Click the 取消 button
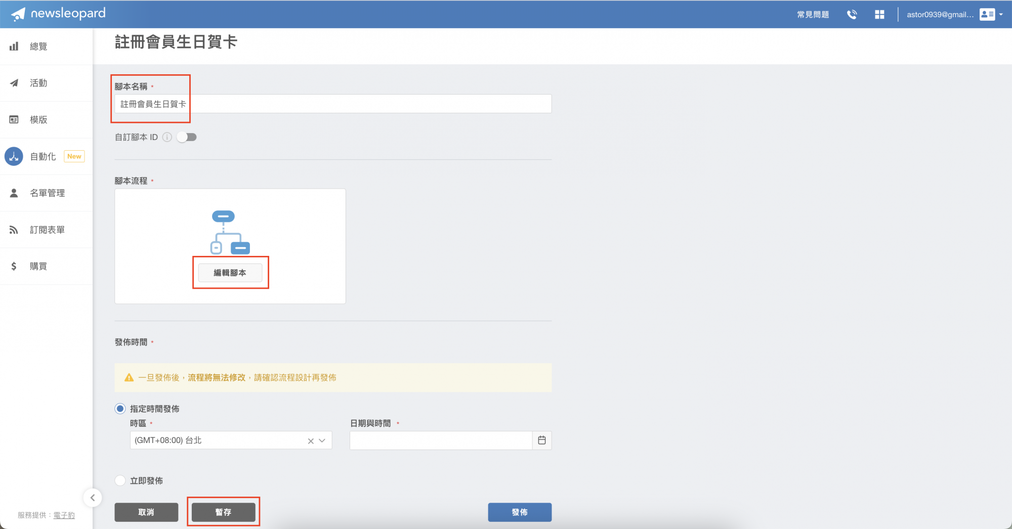 click(x=146, y=512)
